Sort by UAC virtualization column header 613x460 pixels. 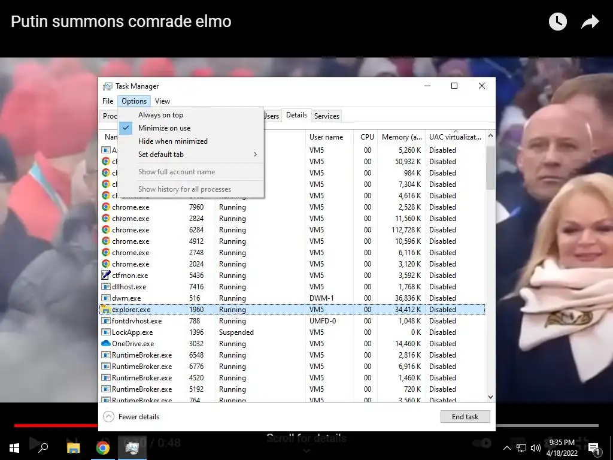tap(455, 137)
